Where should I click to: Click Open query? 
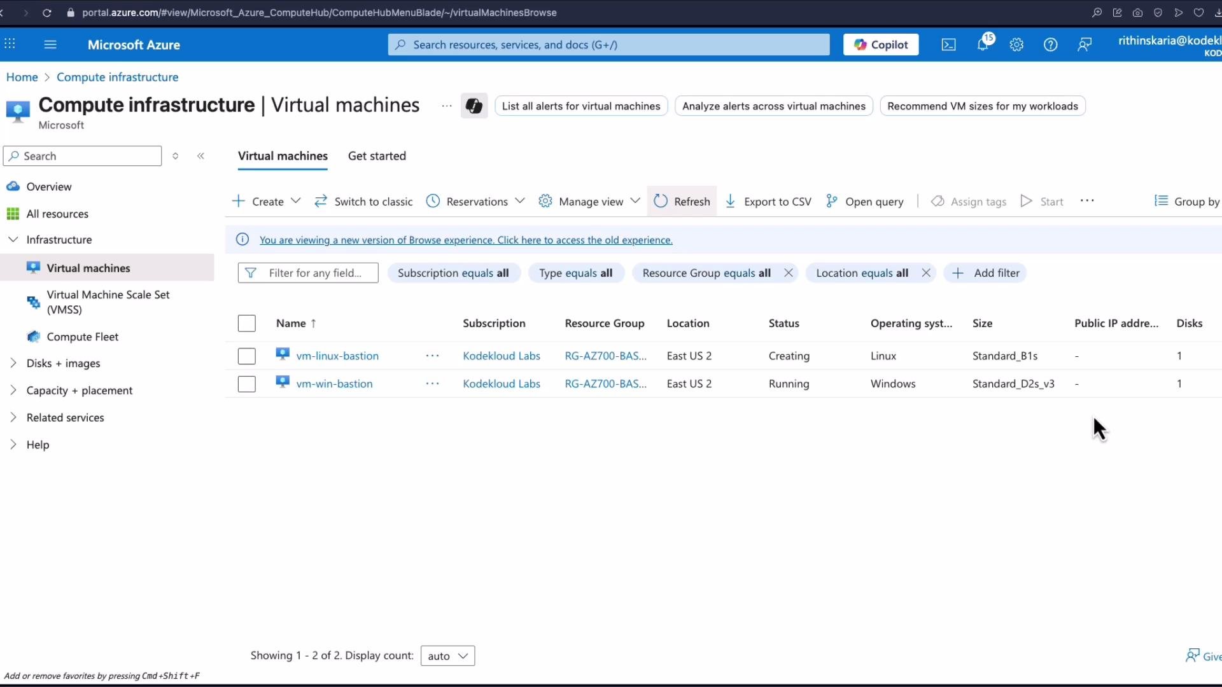pyautogui.click(x=864, y=201)
